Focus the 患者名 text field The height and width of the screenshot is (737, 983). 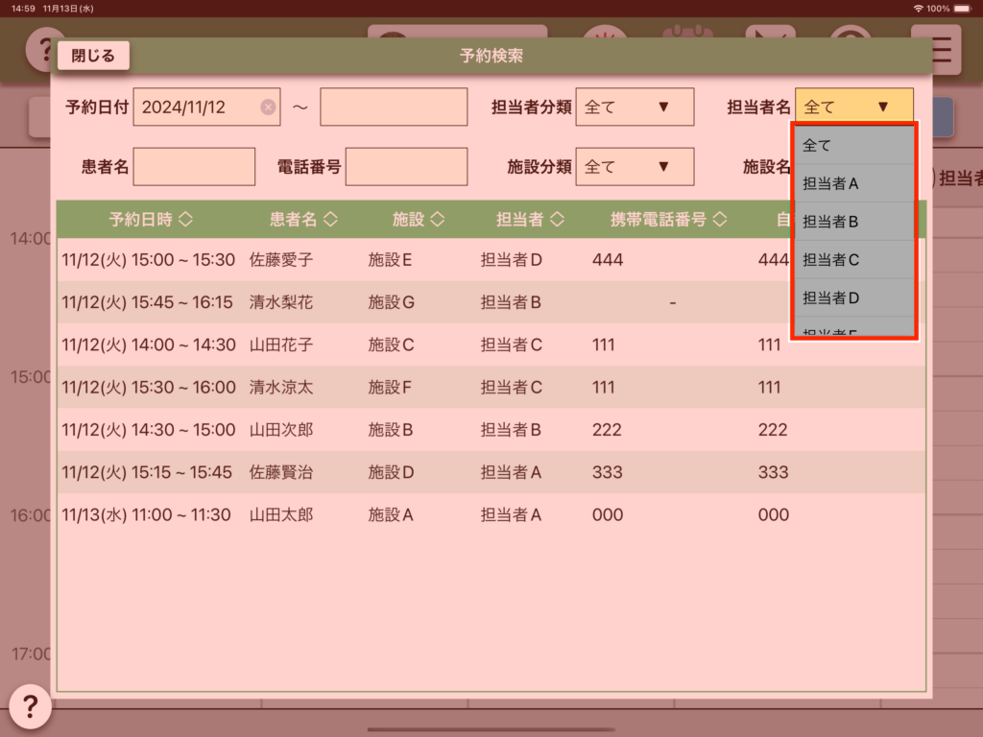tap(195, 167)
